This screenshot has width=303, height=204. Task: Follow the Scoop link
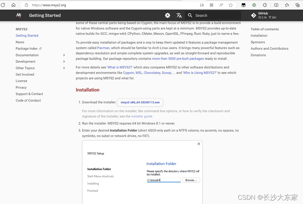[166, 73]
